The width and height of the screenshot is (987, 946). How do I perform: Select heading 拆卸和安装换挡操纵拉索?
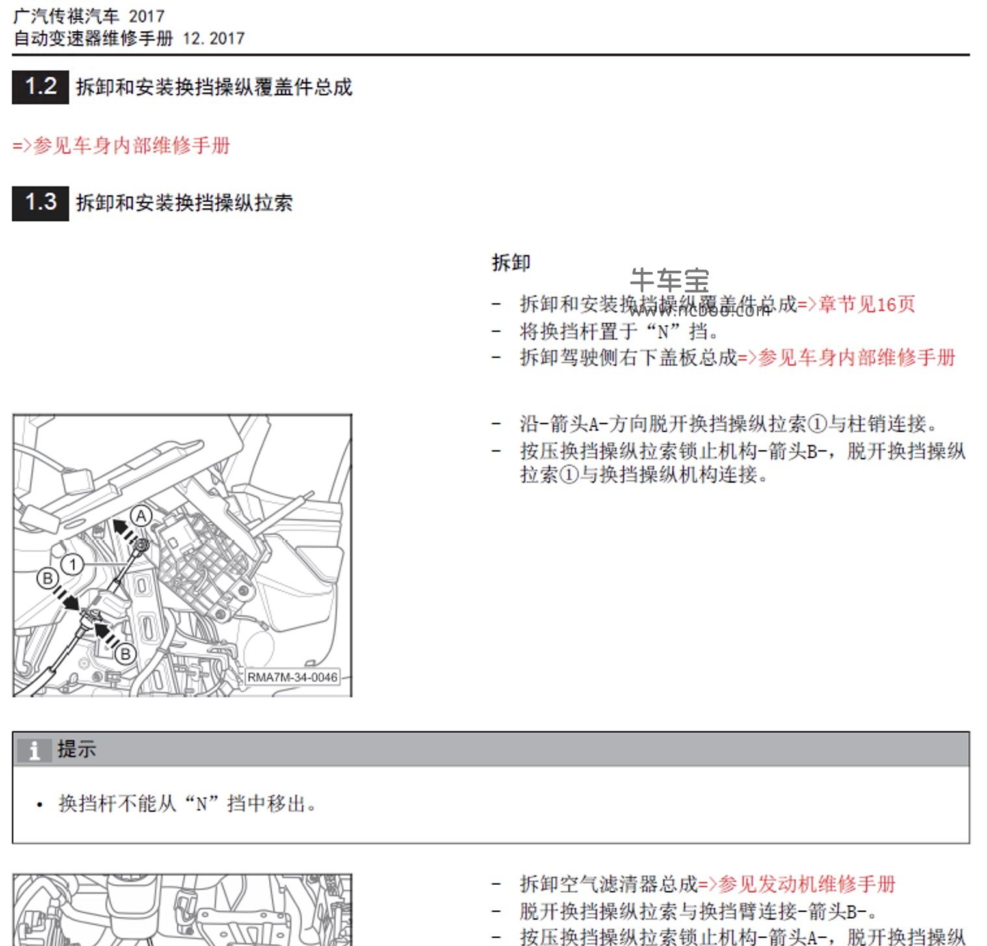(x=184, y=203)
